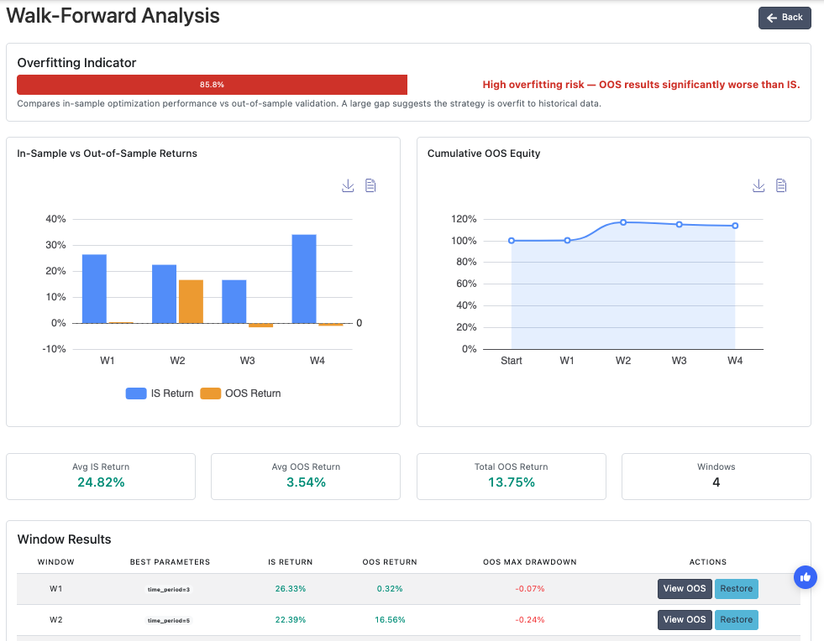Download the Cumulative OOS Equity chart image
The width and height of the screenshot is (824, 641).
758,186
